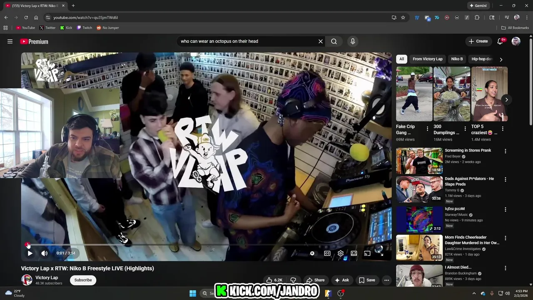533x300 pixels.
Task: Dislike the video
Action: (293, 280)
